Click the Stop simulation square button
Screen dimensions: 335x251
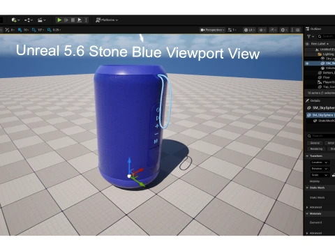(73, 20)
